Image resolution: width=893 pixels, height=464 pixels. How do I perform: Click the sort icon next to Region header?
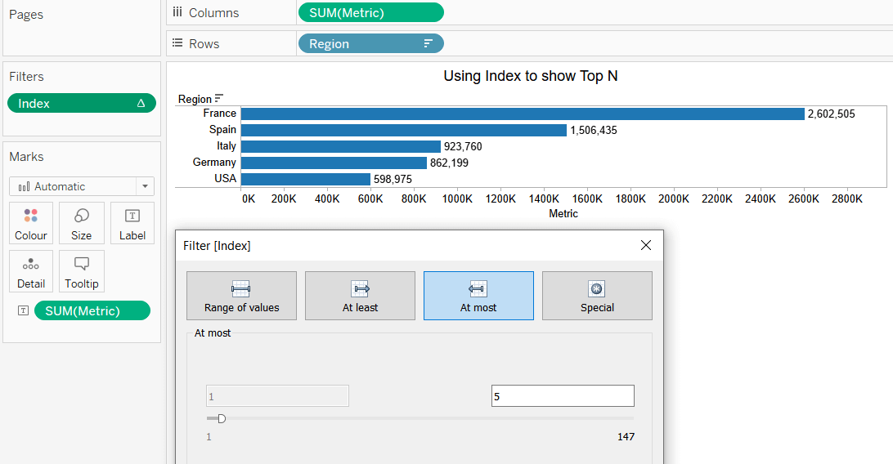pos(218,98)
